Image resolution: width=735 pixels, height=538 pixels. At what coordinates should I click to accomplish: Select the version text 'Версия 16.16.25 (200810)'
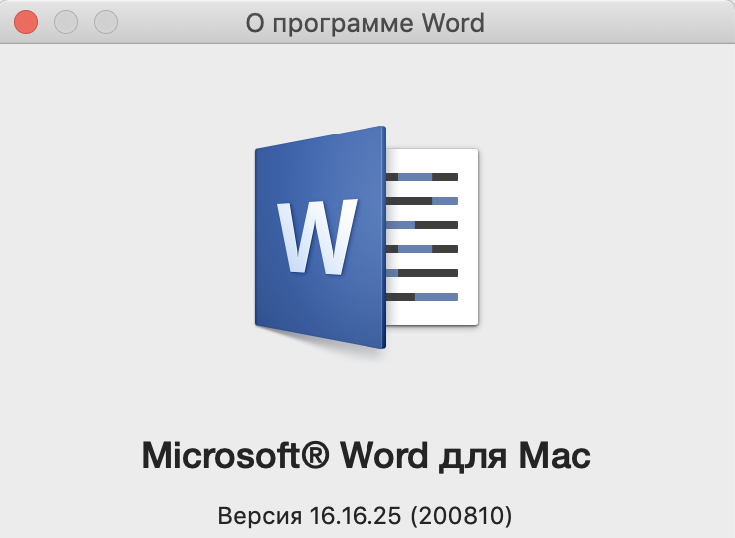pos(366,515)
